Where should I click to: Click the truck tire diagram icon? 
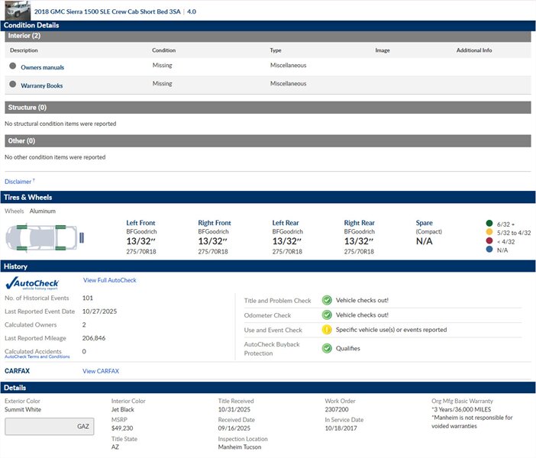pos(42,237)
